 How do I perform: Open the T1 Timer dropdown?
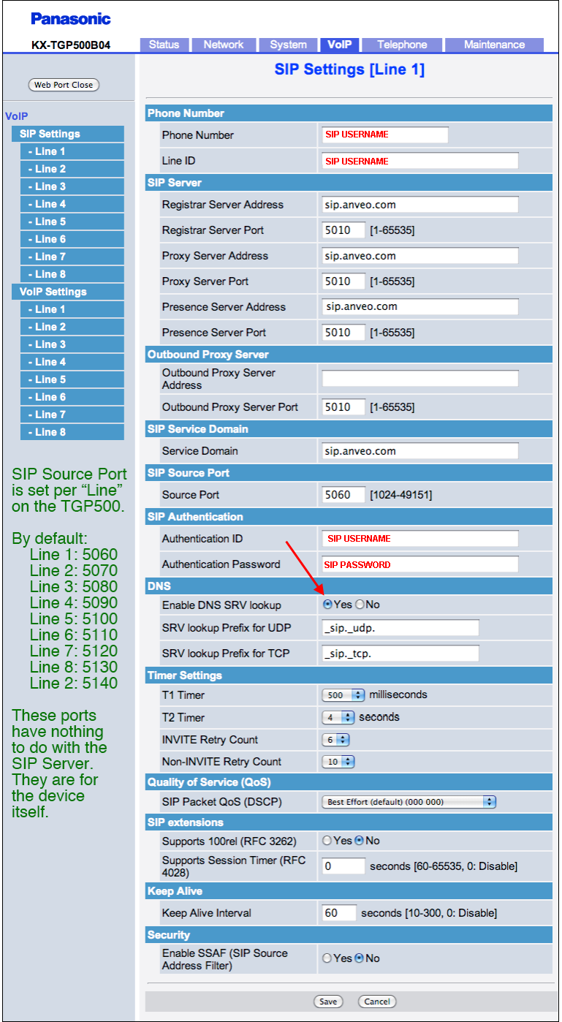(343, 695)
